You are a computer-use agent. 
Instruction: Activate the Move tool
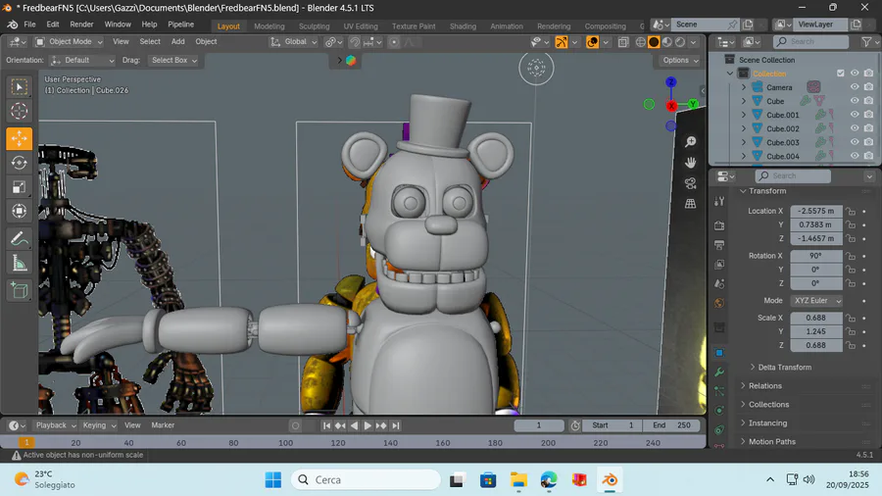point(20,138)
